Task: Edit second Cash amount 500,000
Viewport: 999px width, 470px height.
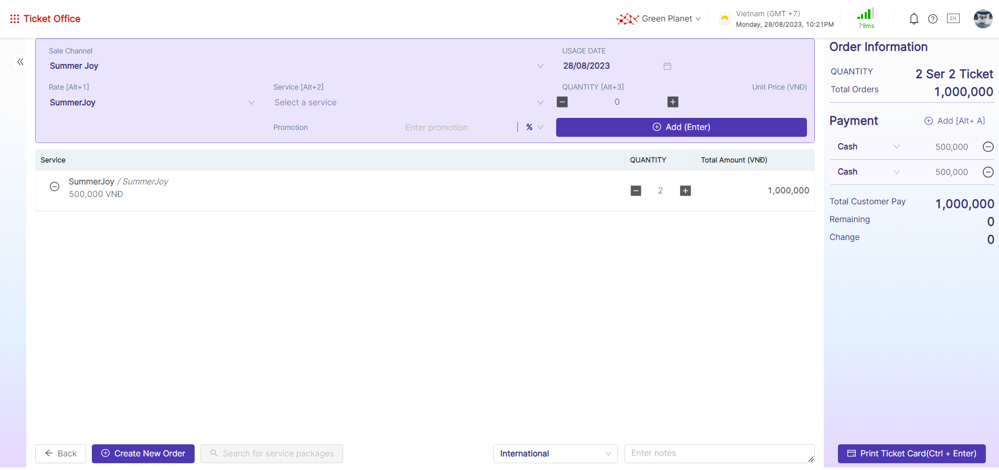Action: click(x=952, y=172)
